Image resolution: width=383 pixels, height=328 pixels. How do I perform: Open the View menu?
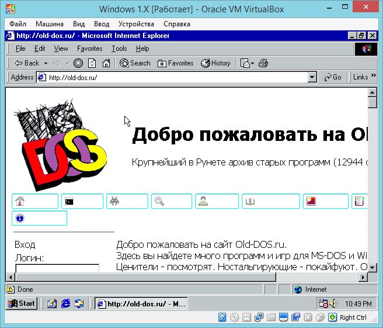coord(61,49)
